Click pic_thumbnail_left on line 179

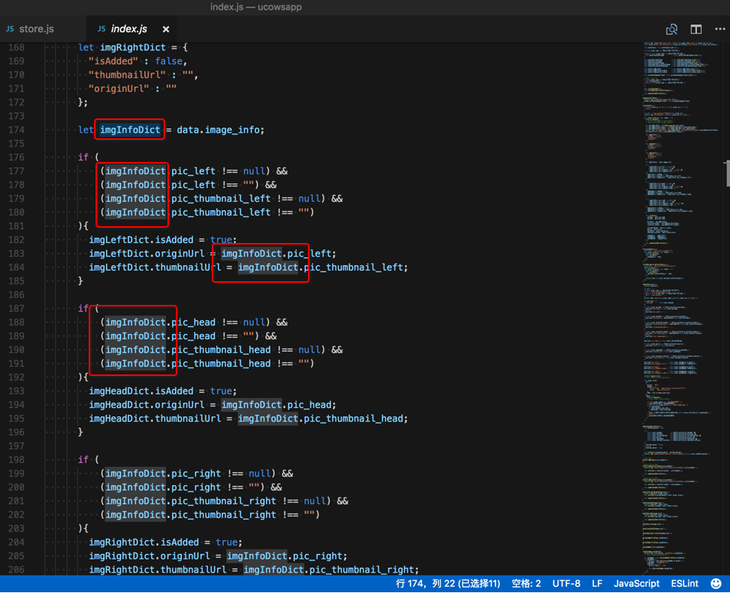[221, 199]
